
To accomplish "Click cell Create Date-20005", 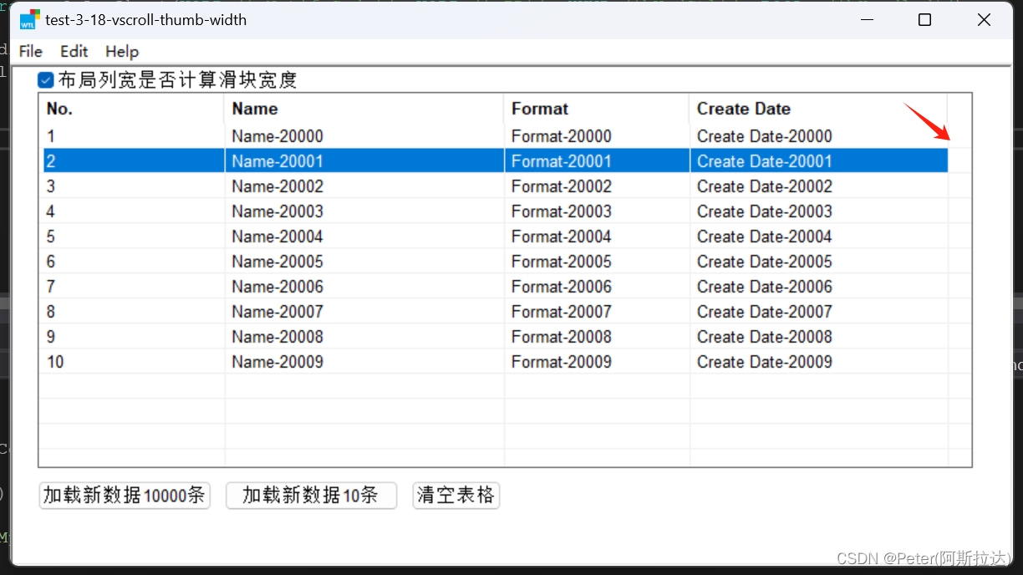I will click(819, 262).
